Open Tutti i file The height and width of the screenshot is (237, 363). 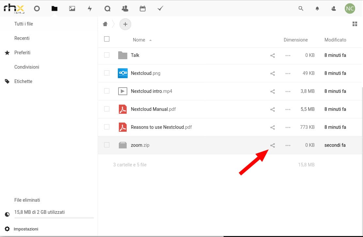click(x=24, y=24)
